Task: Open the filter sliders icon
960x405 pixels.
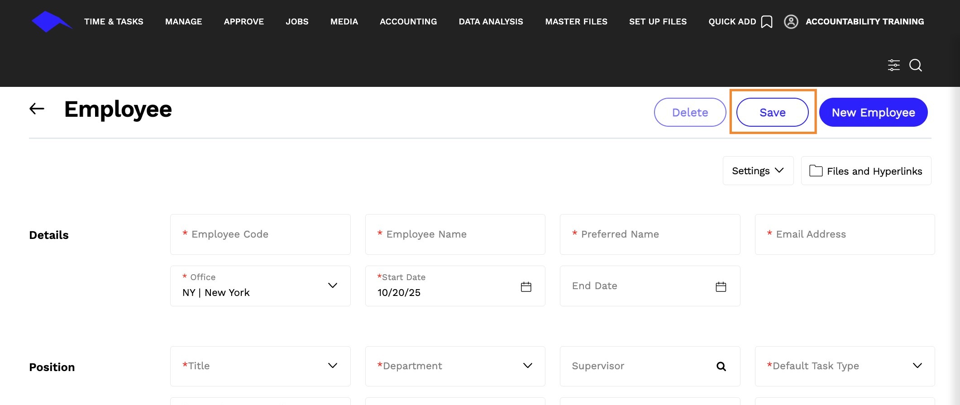Action: [893, 65]
